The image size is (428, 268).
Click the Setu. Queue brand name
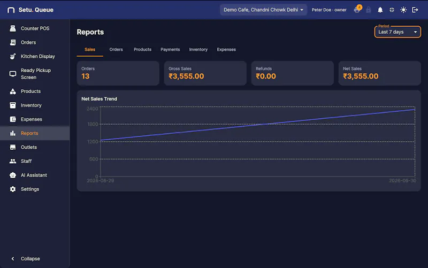pos(36,10)
